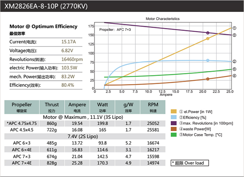The height and width of the screenshot is (177, 244).
Task: Select the light blue data point on the efficiency curve
Action: [x=208, y=60]
